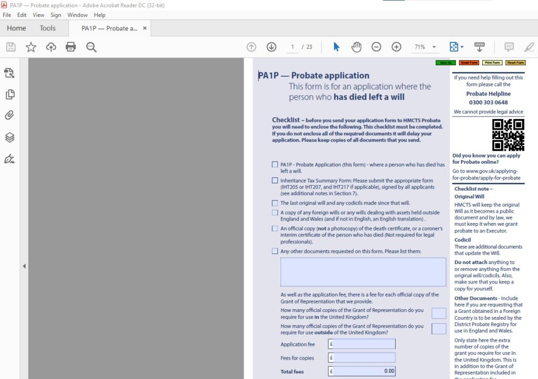
Task: Click the outside UK copies count field
Action: (439, 329)
